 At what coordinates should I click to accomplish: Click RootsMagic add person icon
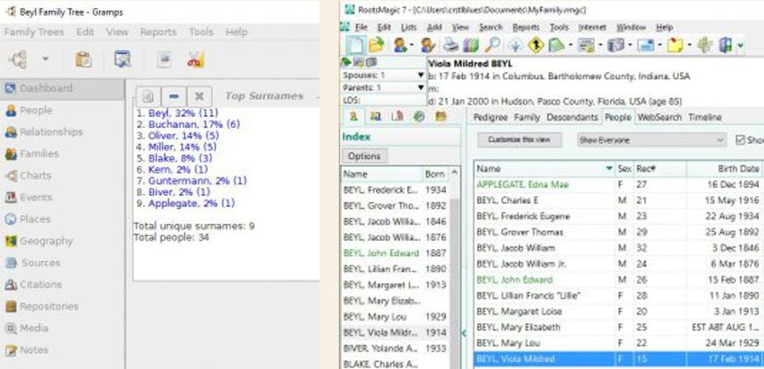pos(401,46)
